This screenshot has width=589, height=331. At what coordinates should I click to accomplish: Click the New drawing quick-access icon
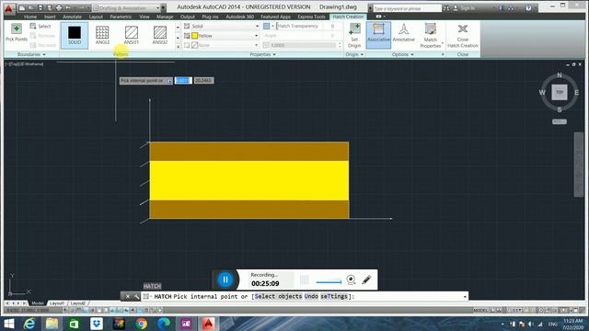pyautogui.click(x=22, y=8)
